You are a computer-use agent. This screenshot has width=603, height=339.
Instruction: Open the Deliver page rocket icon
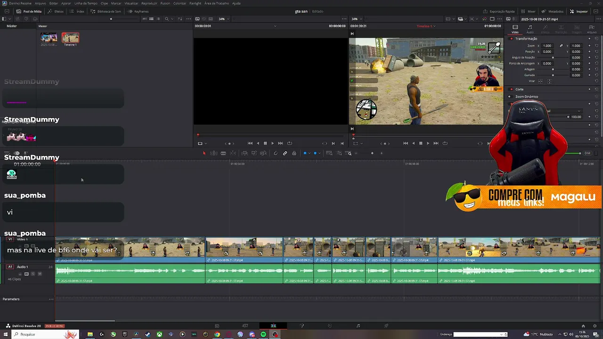pyautogui.click(x=386, y=326)
